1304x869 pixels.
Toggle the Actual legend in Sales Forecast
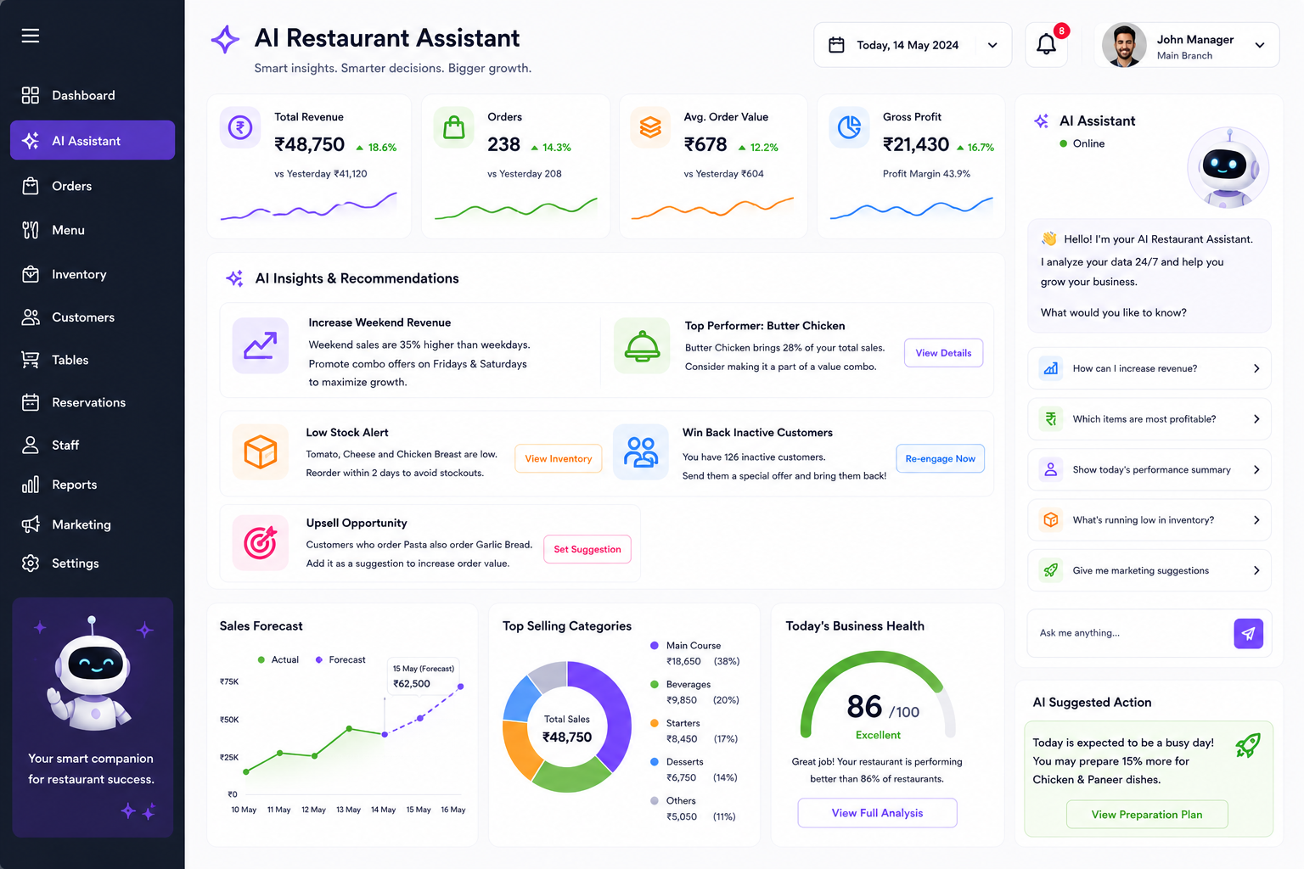(278, 659)
